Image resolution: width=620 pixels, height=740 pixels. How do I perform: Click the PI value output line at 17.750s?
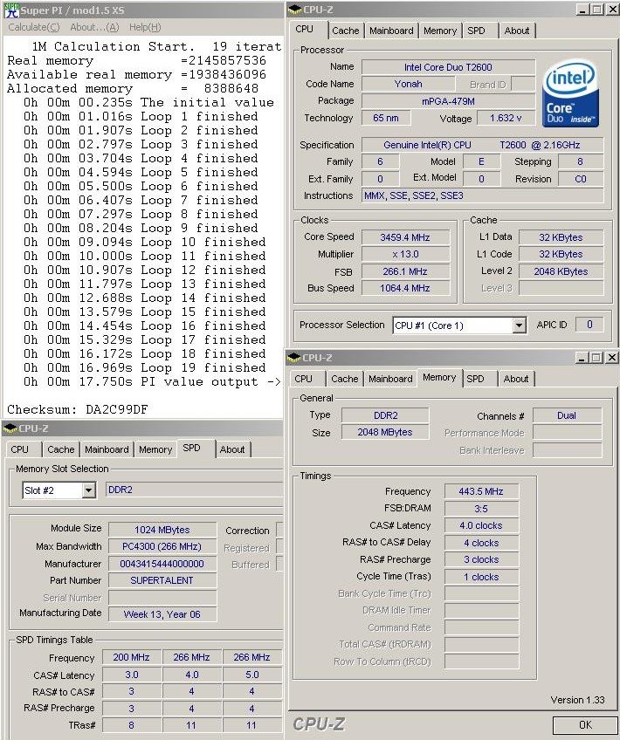tap(152, 382)
